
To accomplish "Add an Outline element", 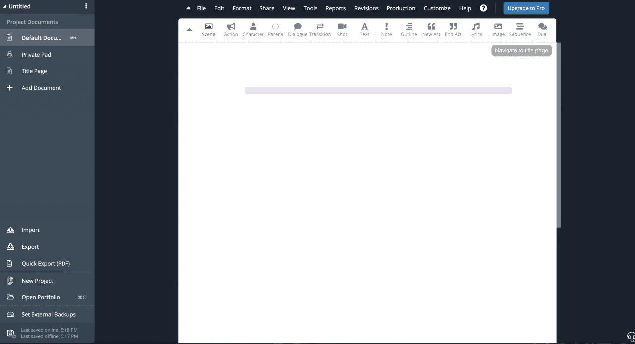I will 408,29.
